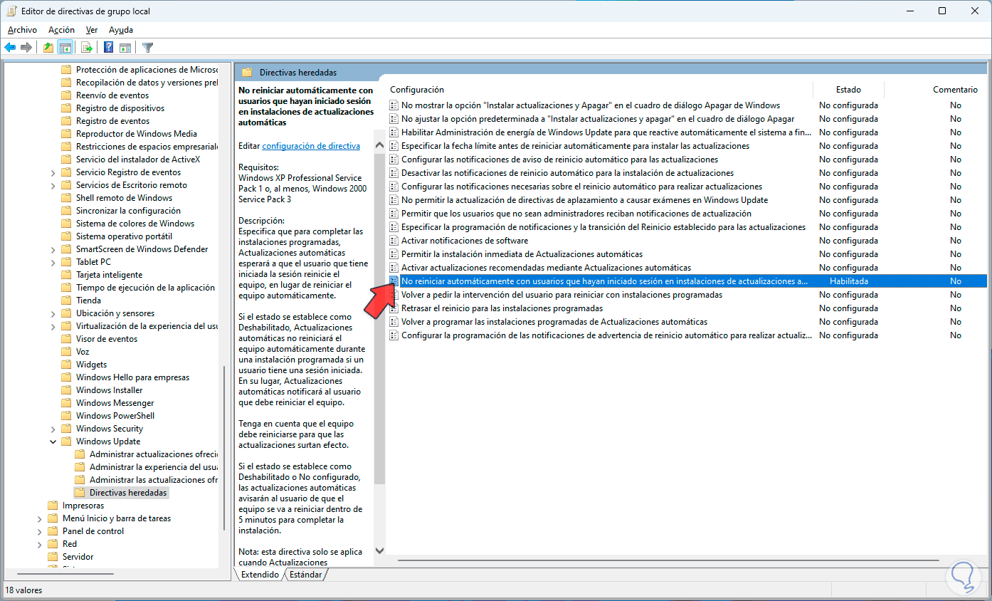The image size is (992, 601).
Task: Click the folder icon beside Windows Hello para empresas
Action: [x=66, y=377]
